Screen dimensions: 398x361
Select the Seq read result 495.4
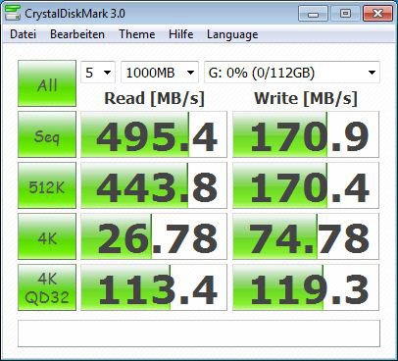pyautogui.click(x=154, y=134)
